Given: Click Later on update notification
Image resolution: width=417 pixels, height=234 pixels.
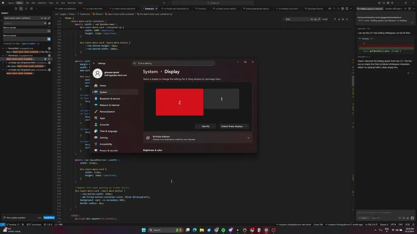Looking at the screenshot, I should 39,218.
